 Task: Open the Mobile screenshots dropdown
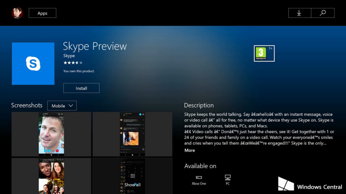[x=62, y=106]
